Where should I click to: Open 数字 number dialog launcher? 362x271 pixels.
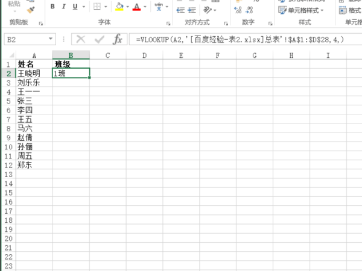pyautogui.click(x=270, y=23)
